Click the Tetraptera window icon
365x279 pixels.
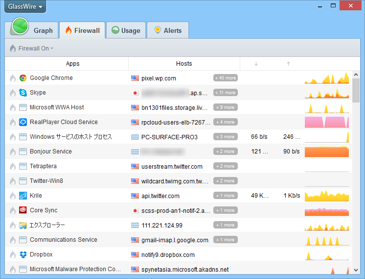(x=23, y=166)
